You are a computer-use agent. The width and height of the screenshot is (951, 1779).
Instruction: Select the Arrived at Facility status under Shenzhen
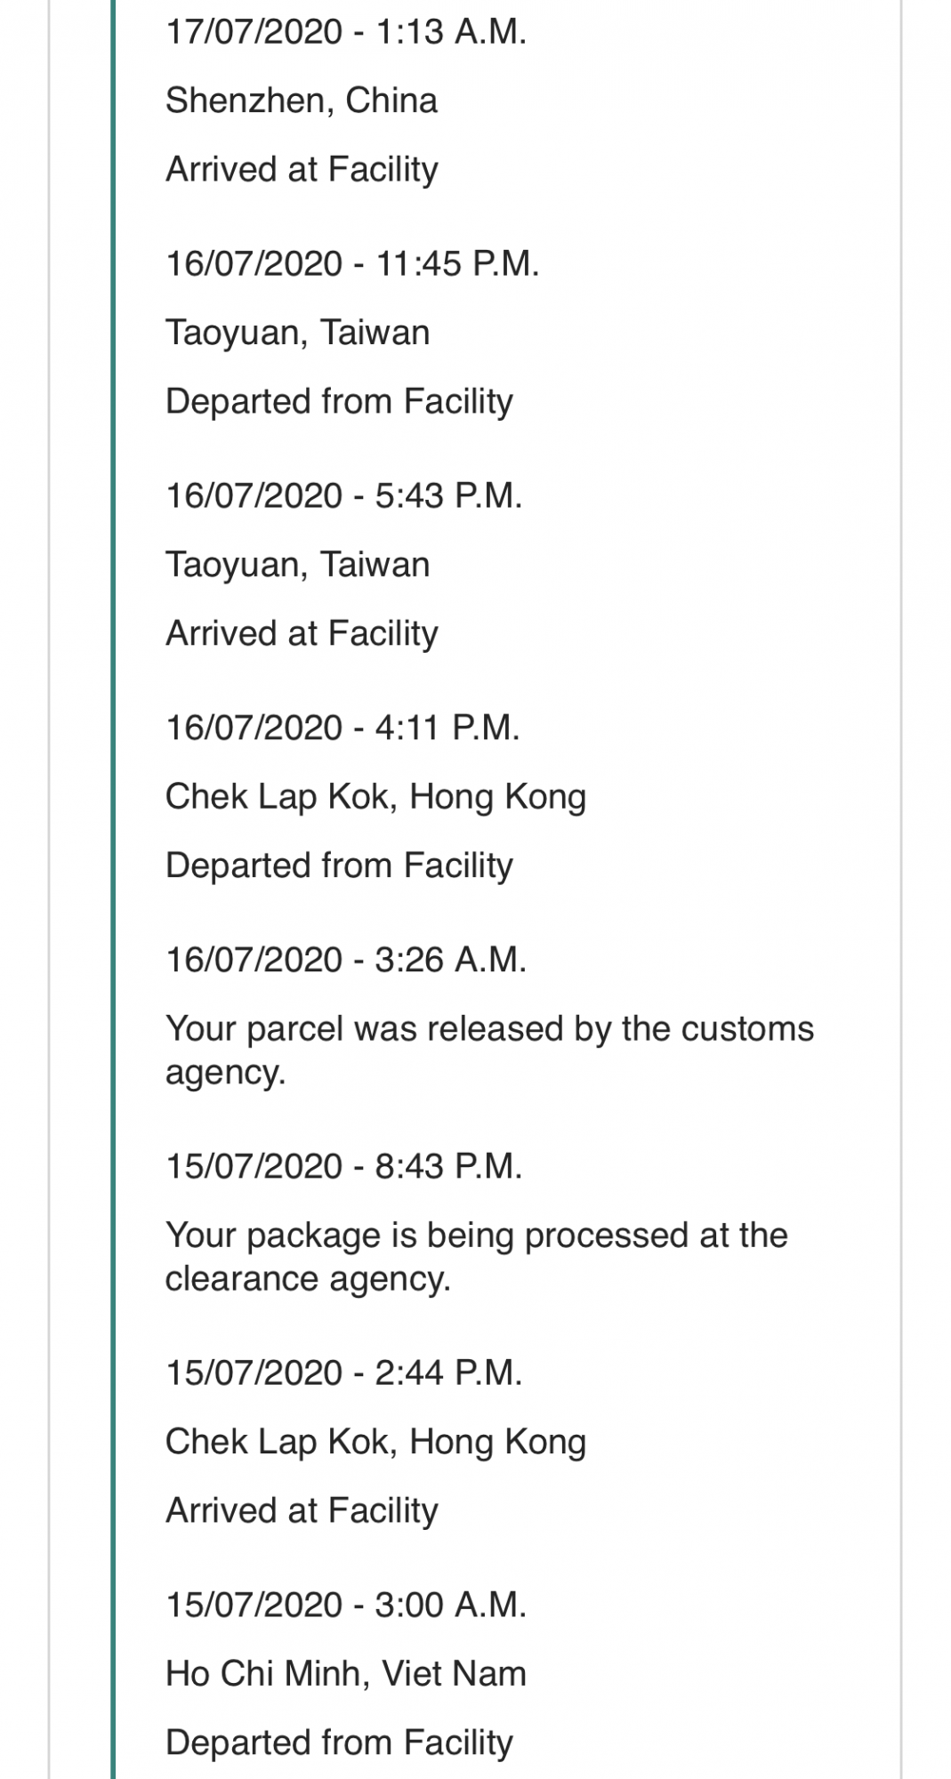[x=302, y=169]
